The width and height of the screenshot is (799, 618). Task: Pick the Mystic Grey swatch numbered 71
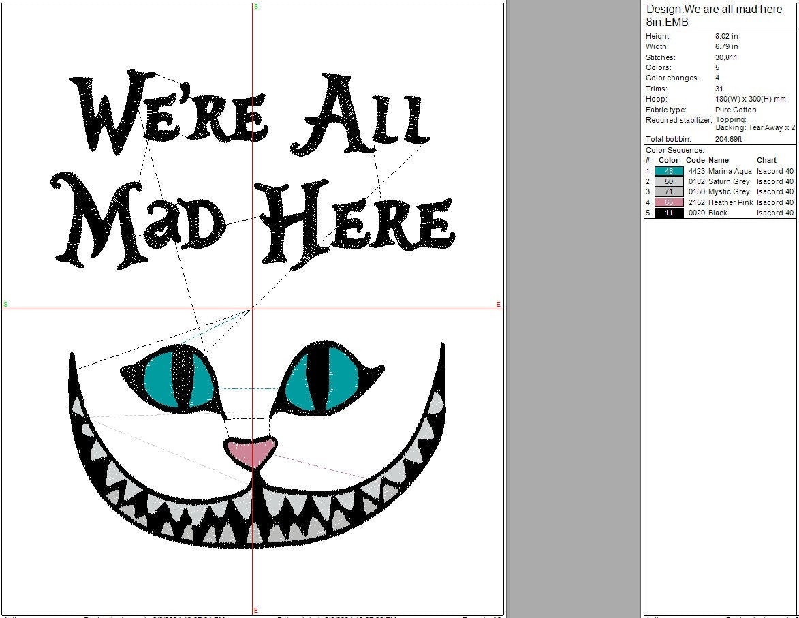[x=669, y=192]
